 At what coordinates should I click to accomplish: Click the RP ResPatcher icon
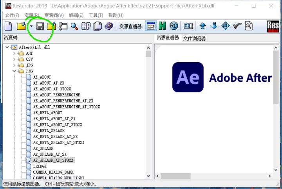[x=86, y=26]
